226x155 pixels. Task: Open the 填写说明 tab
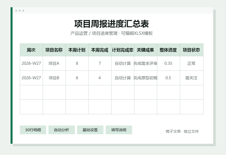coord(119,130)
